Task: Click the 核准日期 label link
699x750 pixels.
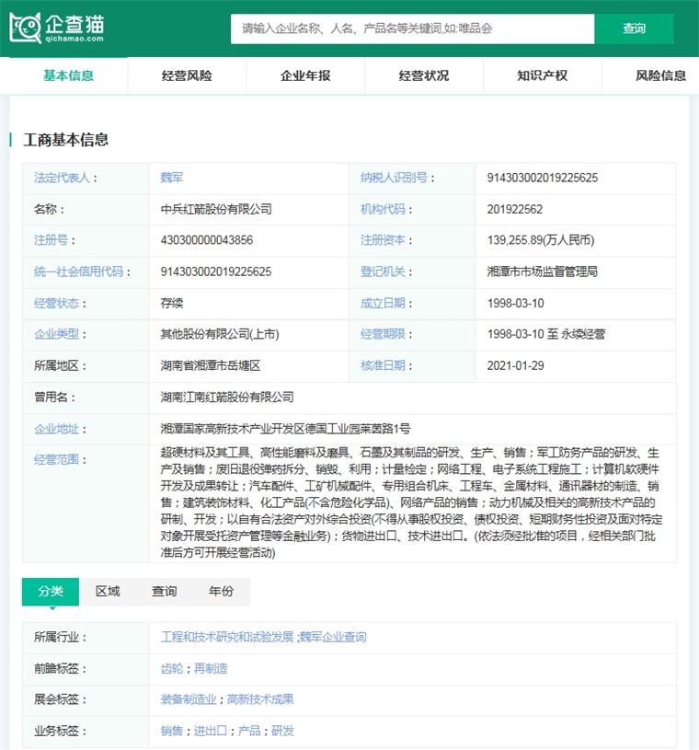Action: [x=383, y=365]
